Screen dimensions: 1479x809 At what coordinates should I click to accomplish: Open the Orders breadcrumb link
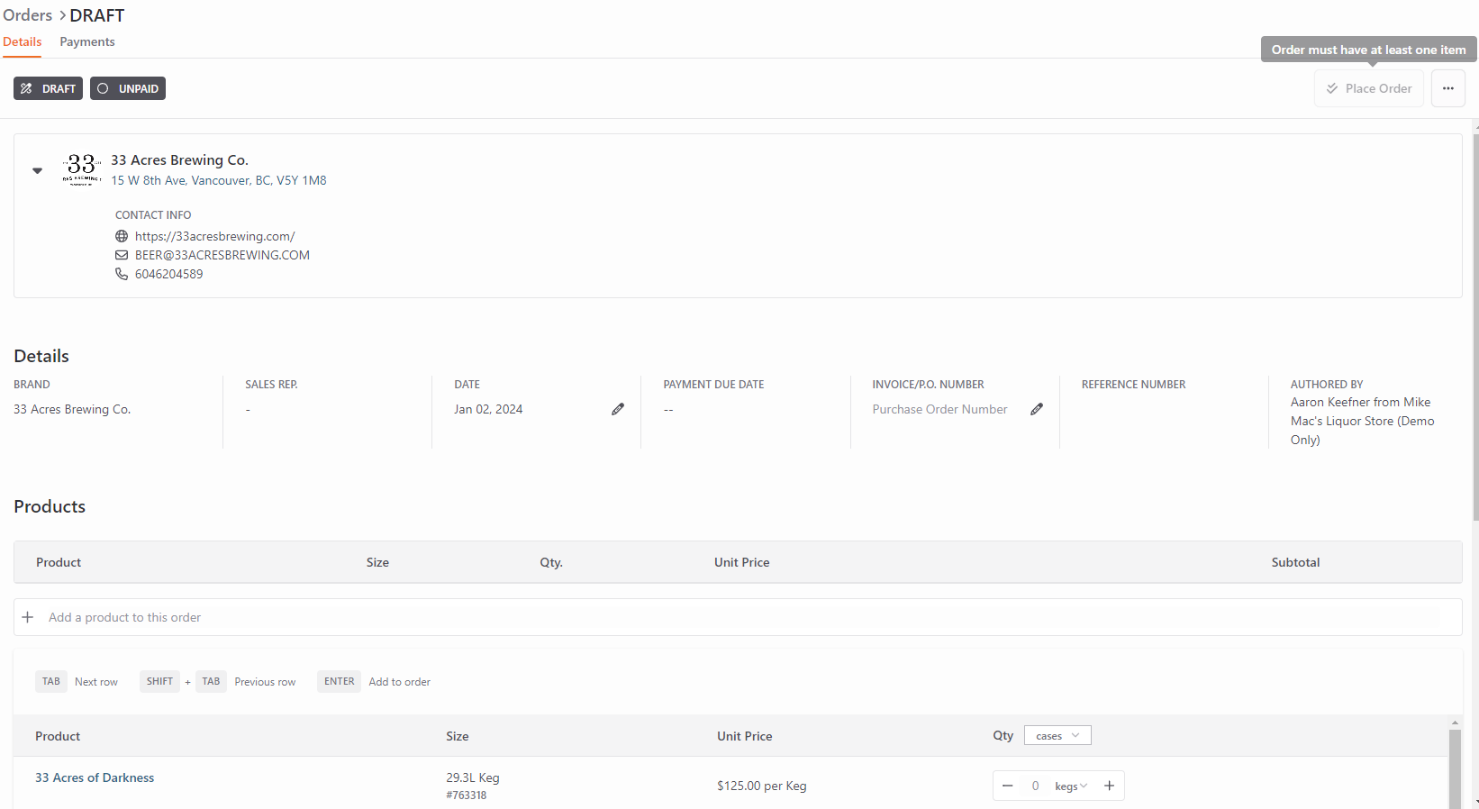(27, 15)
